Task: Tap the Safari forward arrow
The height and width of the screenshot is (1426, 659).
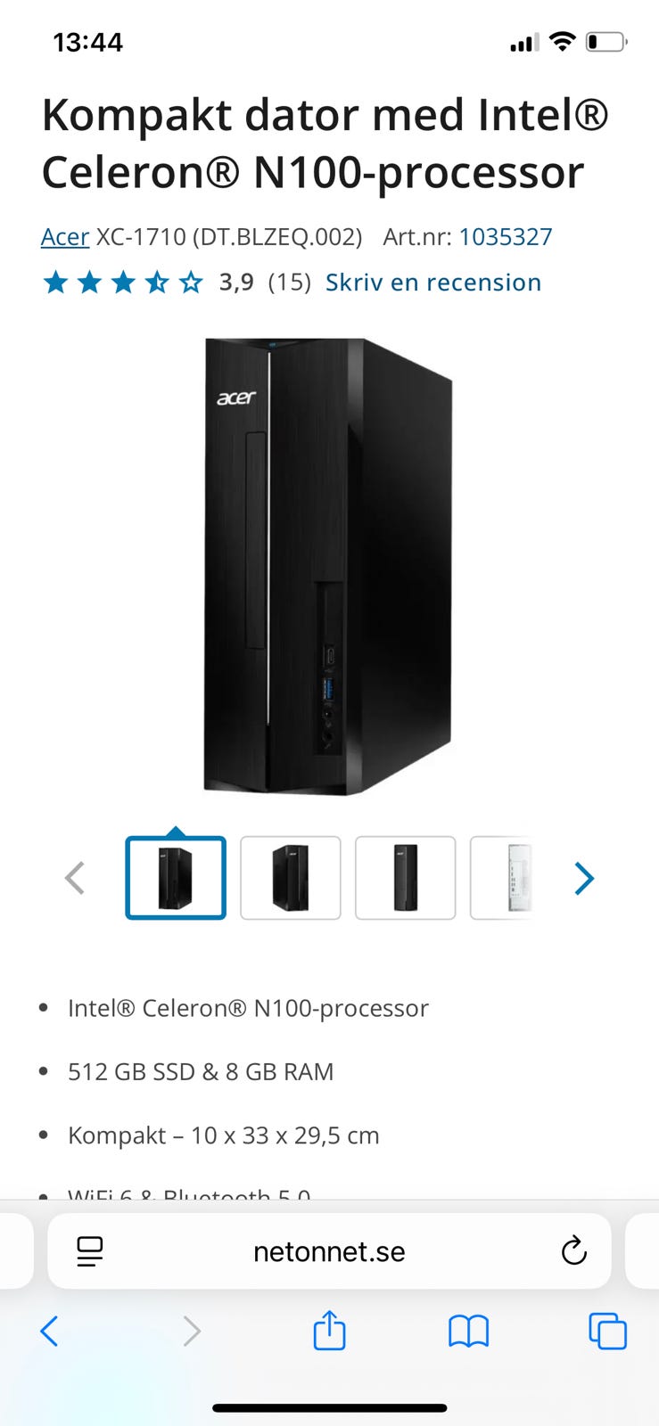Action: tap(192, 1332)
